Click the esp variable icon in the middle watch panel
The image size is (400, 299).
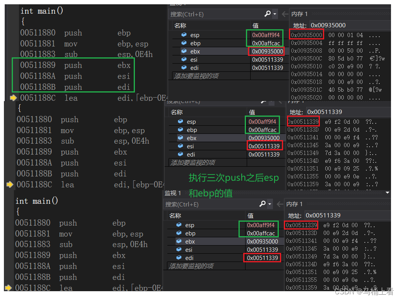(180, 121)
